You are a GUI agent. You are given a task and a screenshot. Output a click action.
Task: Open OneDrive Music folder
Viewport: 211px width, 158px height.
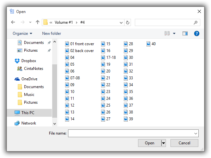(26, 95)
